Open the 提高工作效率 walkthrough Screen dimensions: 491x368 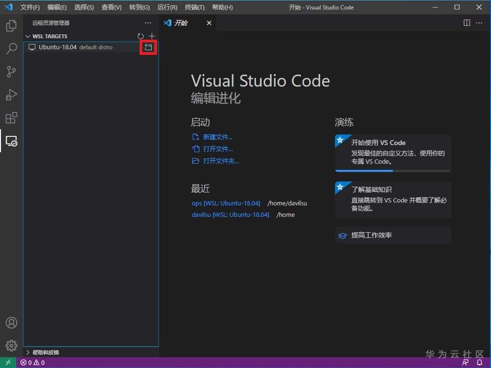pyautogui.click(x=393, y=235)
